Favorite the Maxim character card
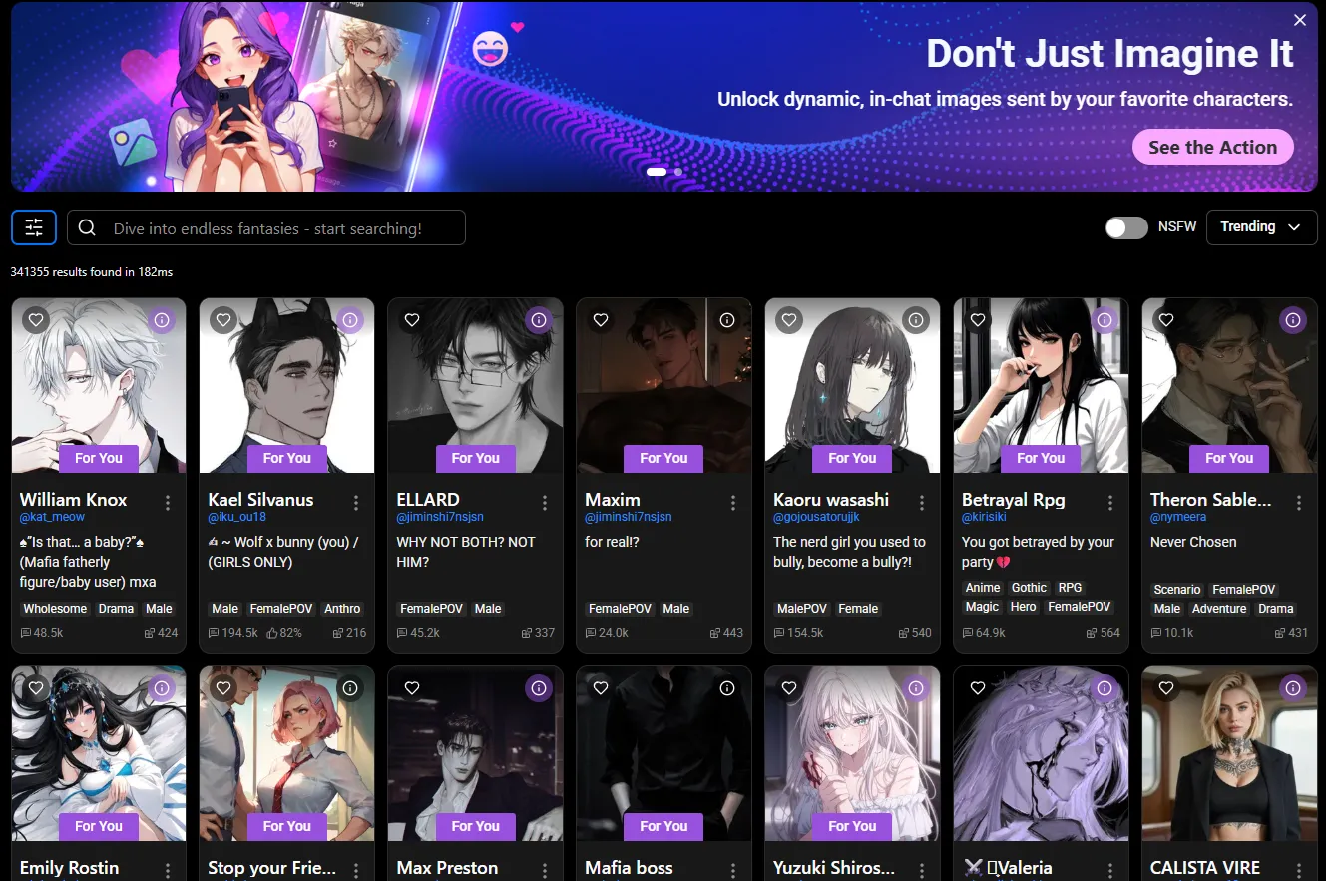Screen dimensions: 1326x881 601,320
